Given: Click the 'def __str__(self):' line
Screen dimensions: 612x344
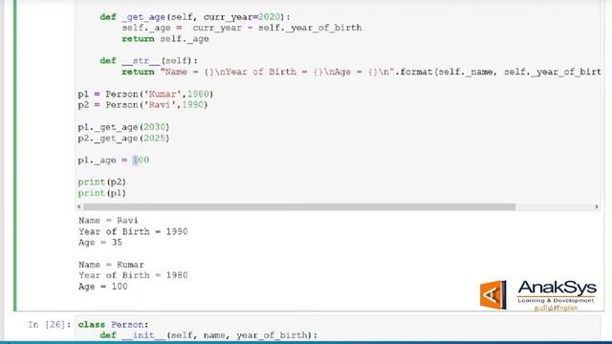Looking at the screenshot, I should tap(149, 61).
